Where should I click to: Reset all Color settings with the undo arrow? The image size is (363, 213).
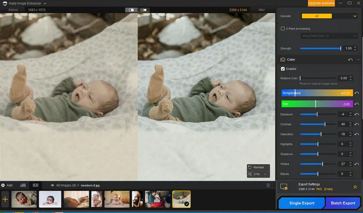click(x=350, y=60)
